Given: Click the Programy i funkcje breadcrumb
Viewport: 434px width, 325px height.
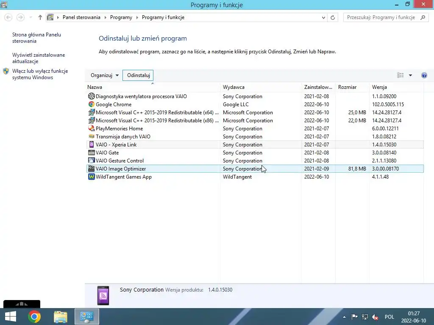Looking at the screenshot, I should pyautogui.click(x=163, y=17).
